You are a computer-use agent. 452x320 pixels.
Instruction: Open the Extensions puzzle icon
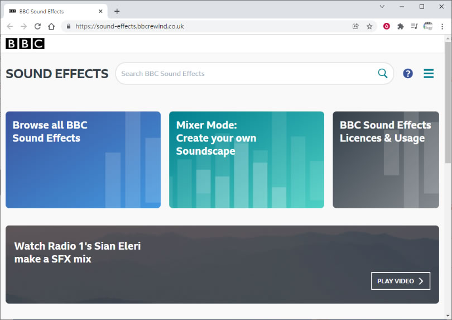400,26
